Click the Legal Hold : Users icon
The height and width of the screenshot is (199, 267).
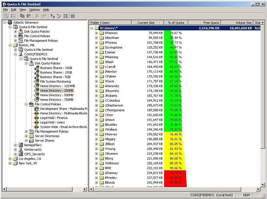(37, 122)
